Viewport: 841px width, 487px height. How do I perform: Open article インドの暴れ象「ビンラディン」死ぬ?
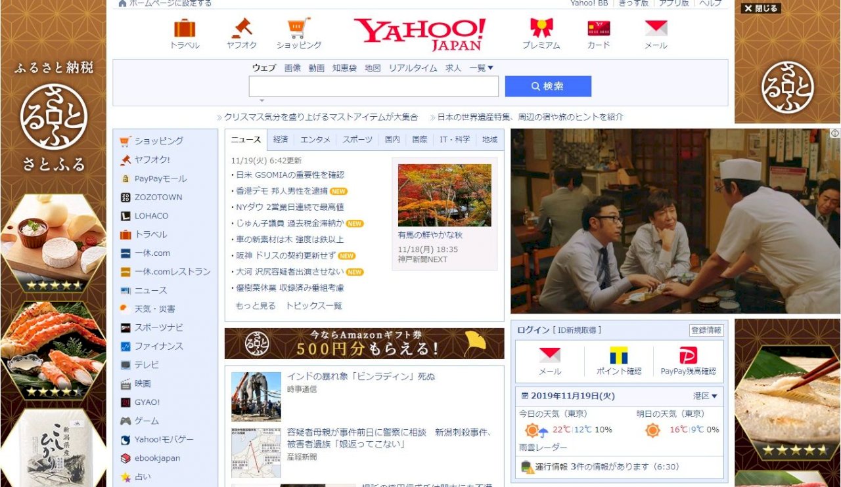361,377
